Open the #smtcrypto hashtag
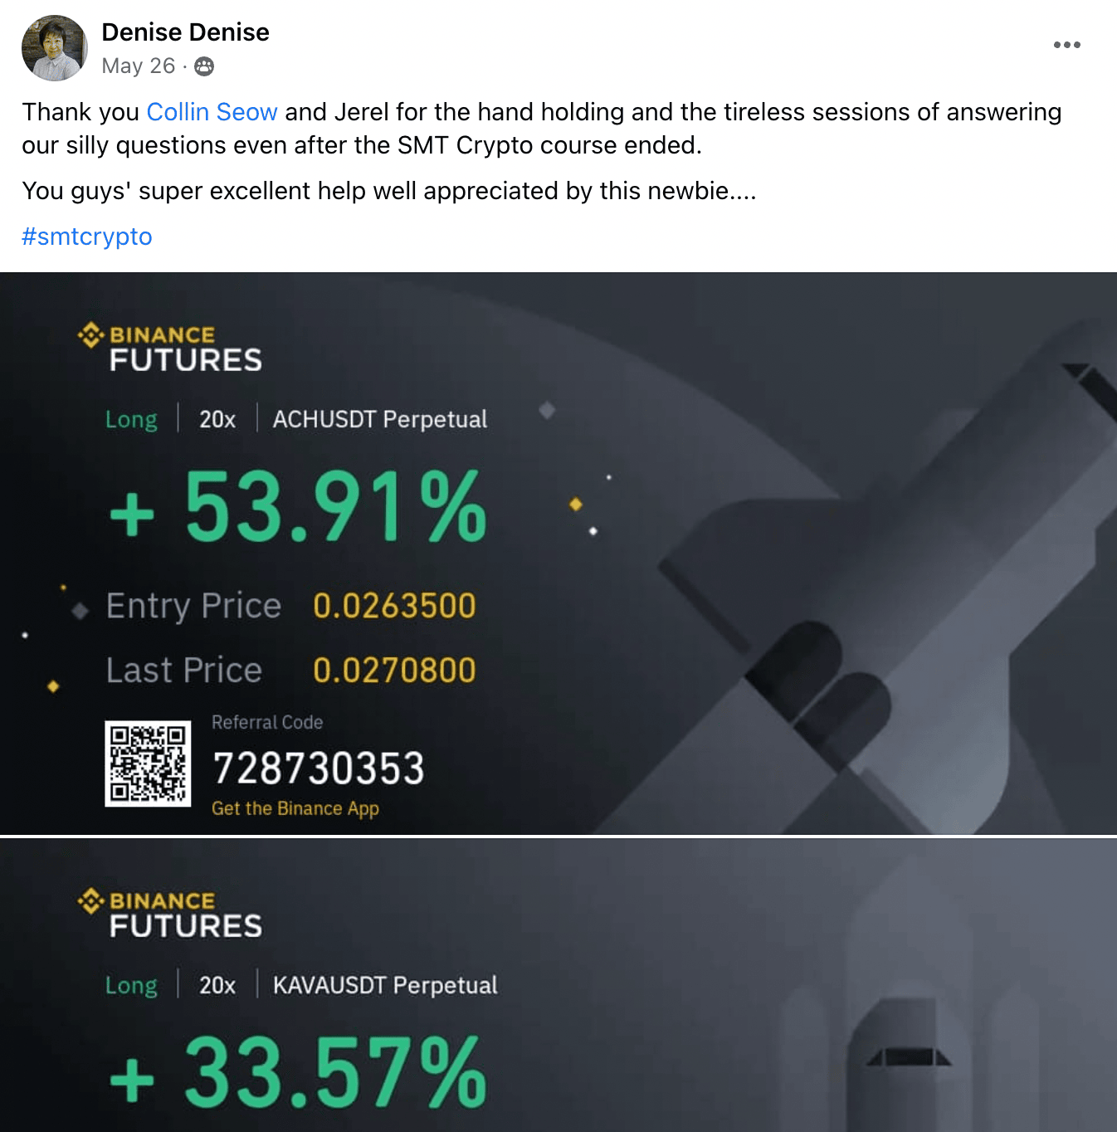The height and width of the screenshot is (1132, 1117). [x=87, y=237]
